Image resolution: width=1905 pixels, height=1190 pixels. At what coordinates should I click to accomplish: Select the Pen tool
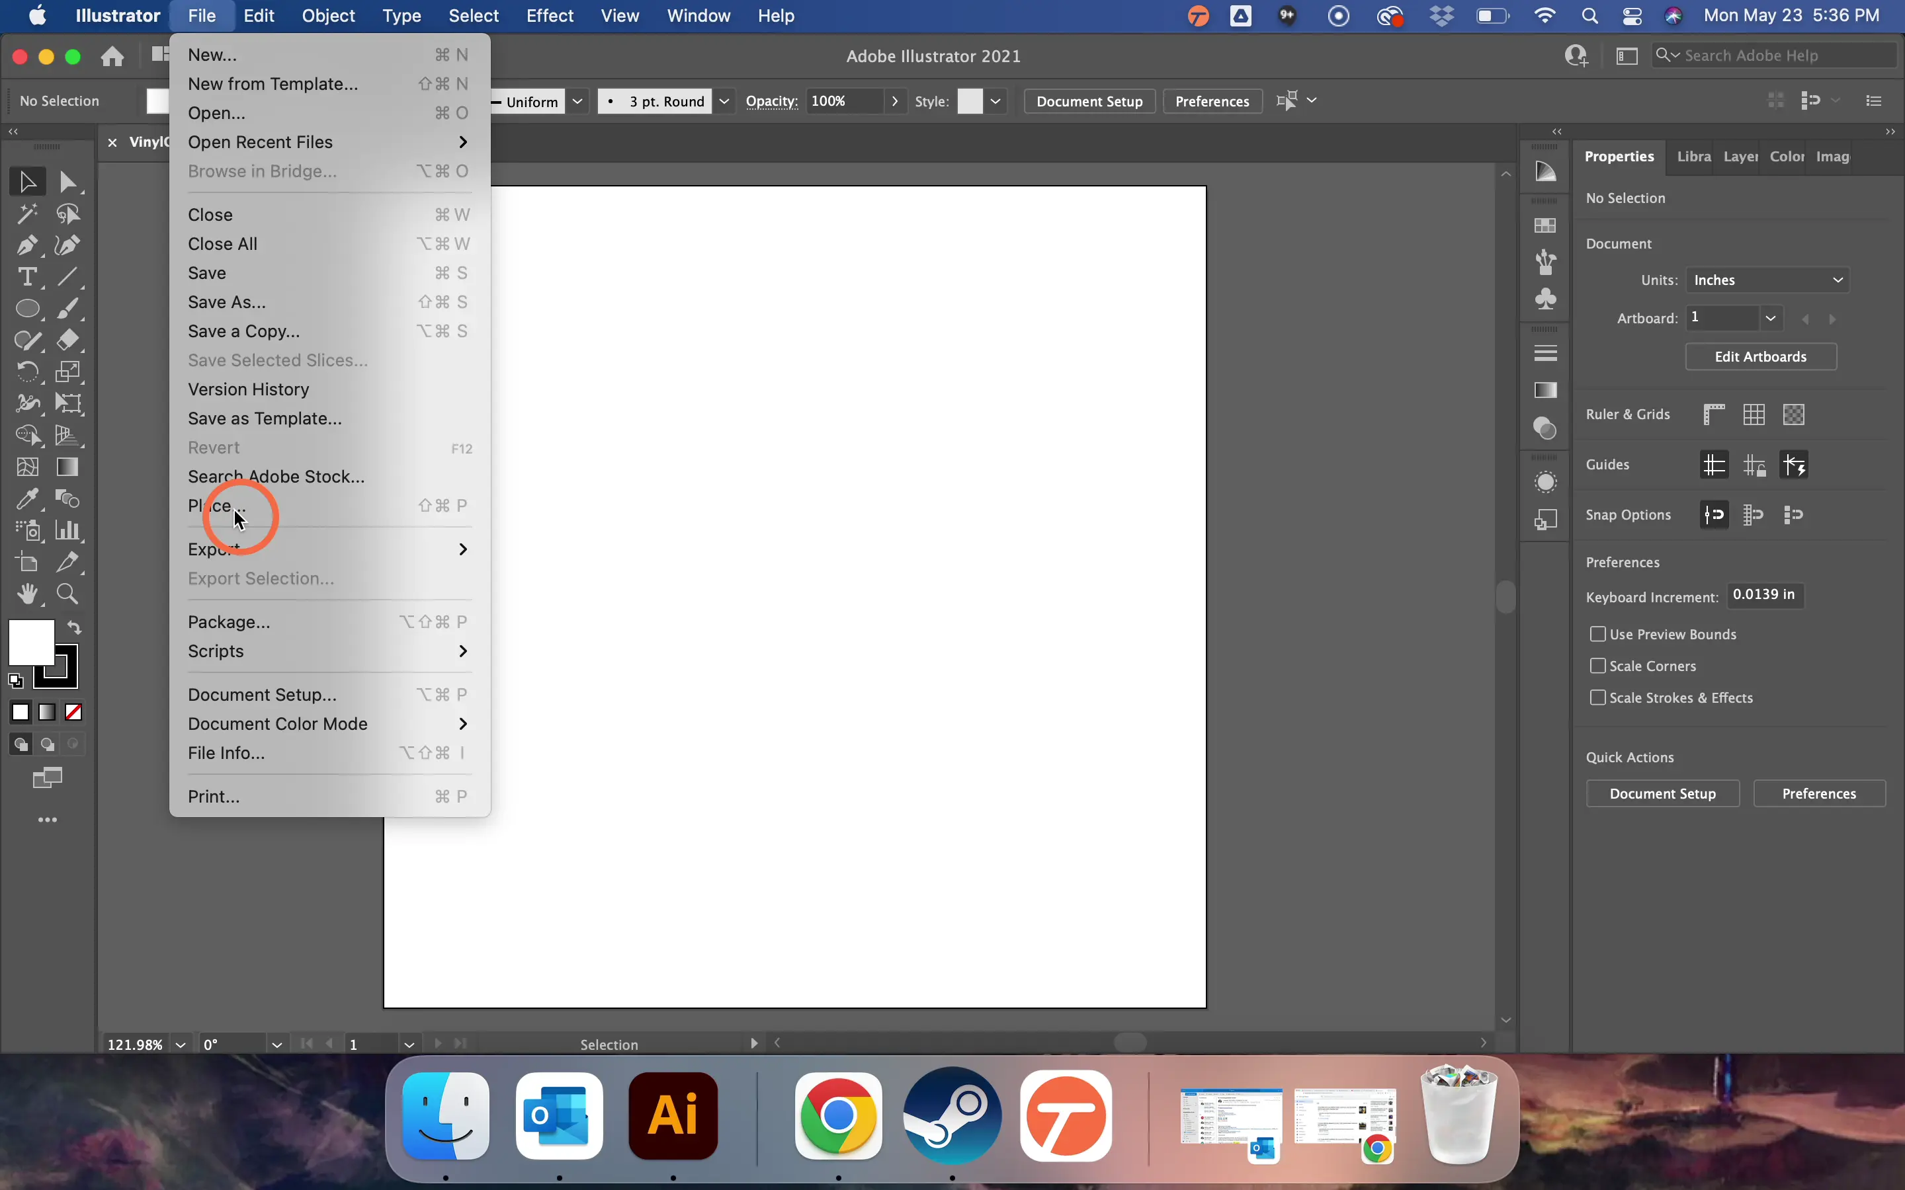coord(28,245)
